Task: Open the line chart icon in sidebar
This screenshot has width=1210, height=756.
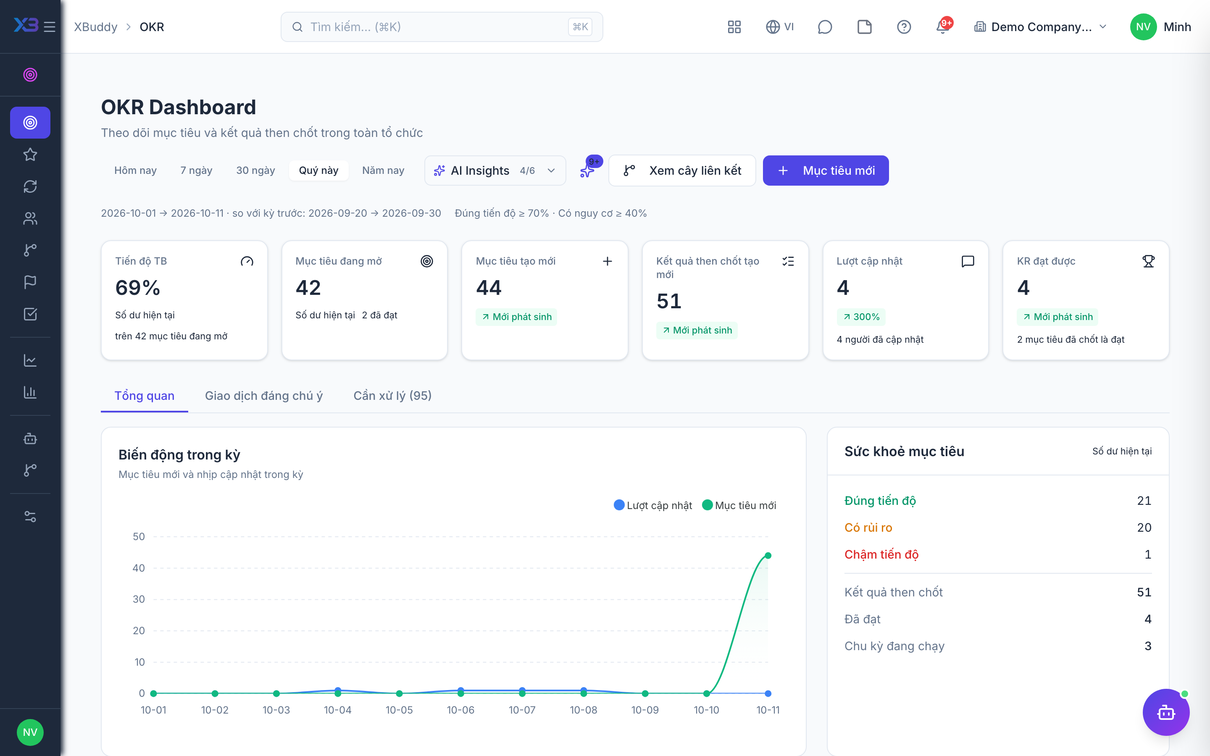Action: [30, 360]
